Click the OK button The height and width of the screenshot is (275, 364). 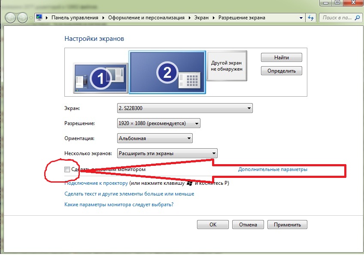(x=213, y=225)
